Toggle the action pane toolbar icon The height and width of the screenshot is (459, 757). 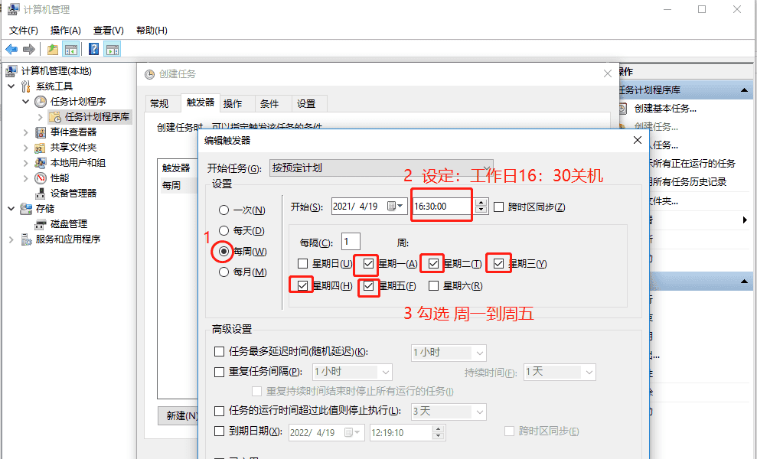point(112,48)
